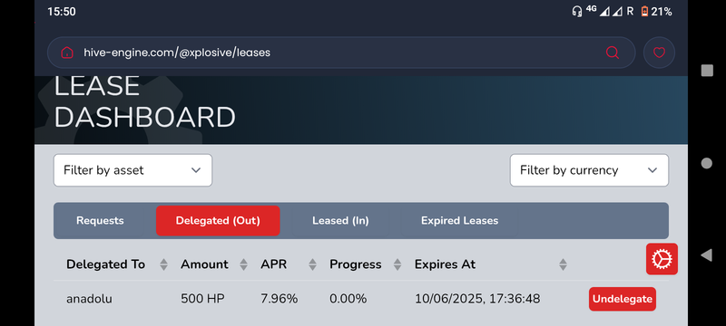The height and width of the screenshot is (326, 726).
Task: Tap the heart favorites icon
Action: [659, 53]
